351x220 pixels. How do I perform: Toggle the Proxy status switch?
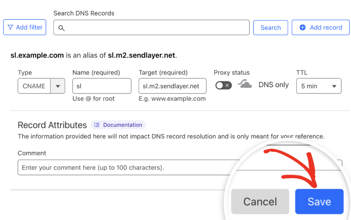223,85
